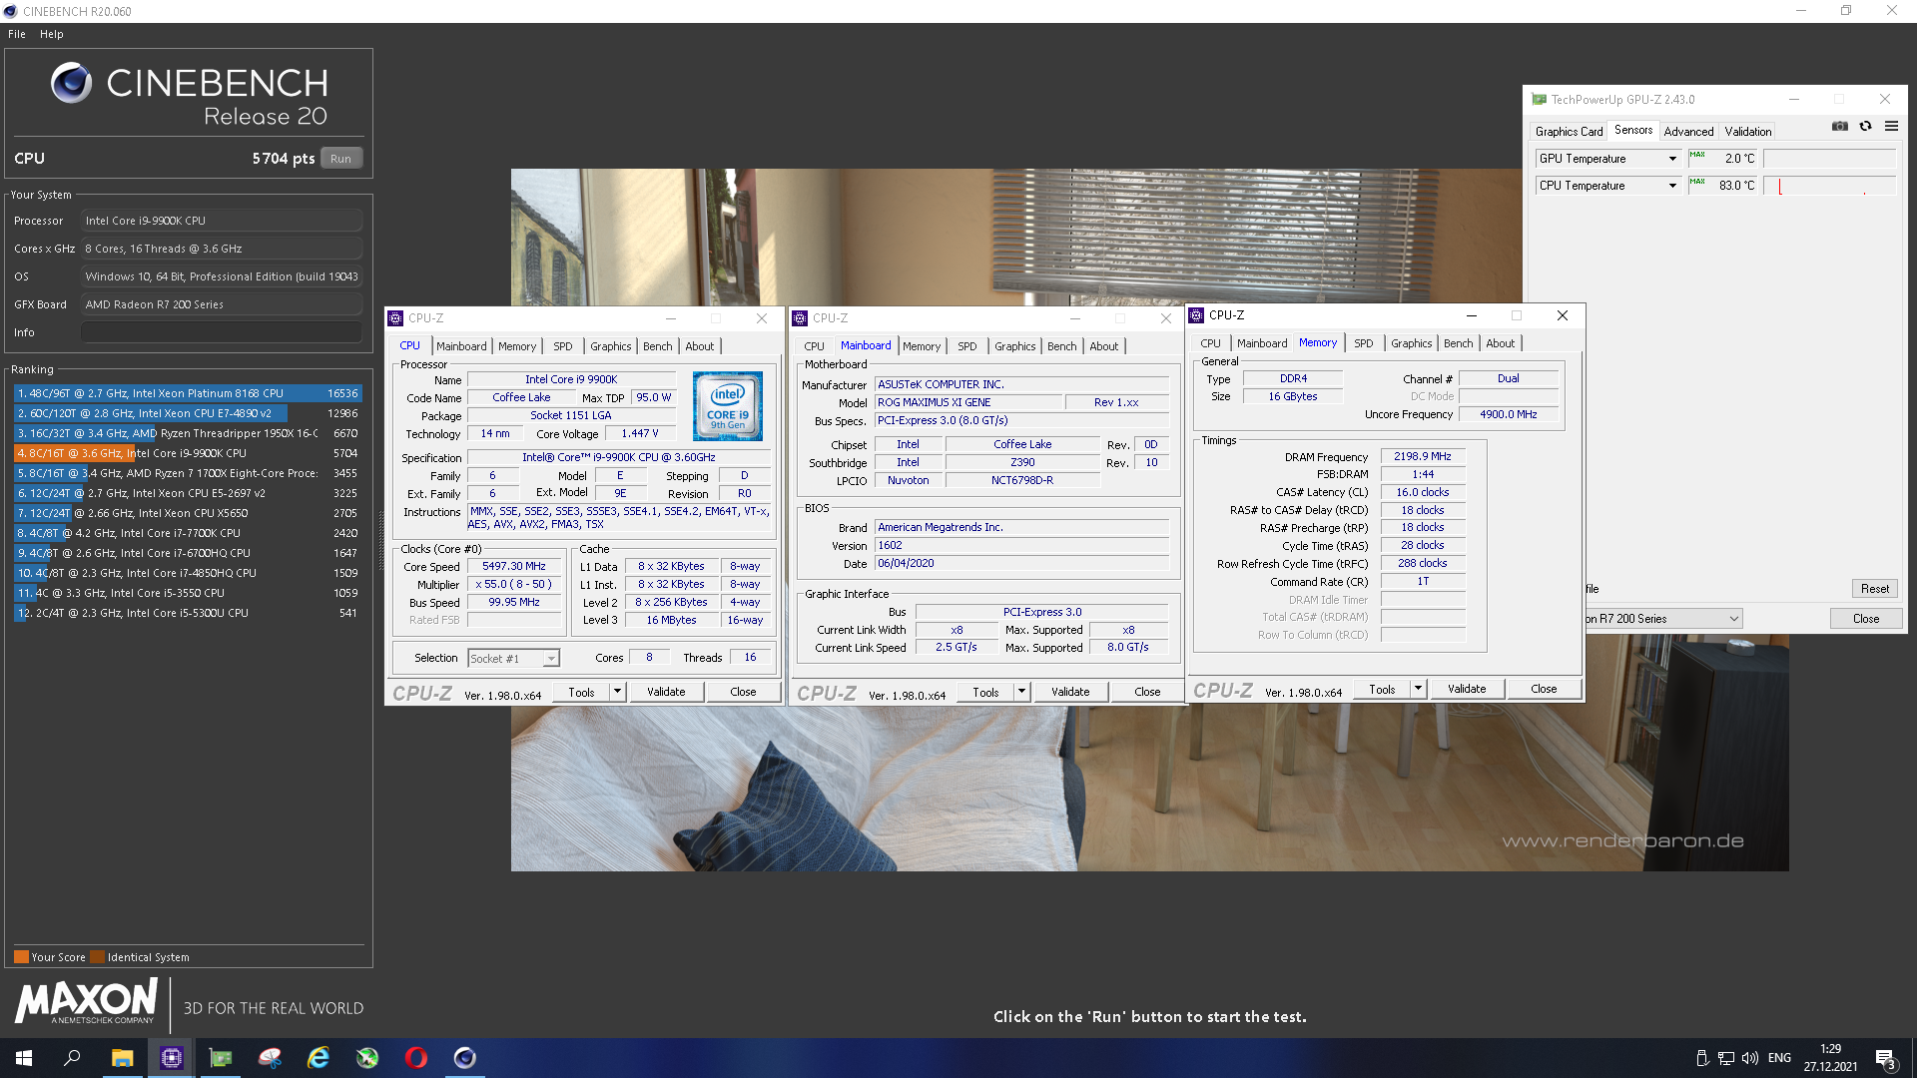1917x1078 pixels.
Task: Switch to the GPU-Z Validation tab
Action: (x=1748, y=131)
